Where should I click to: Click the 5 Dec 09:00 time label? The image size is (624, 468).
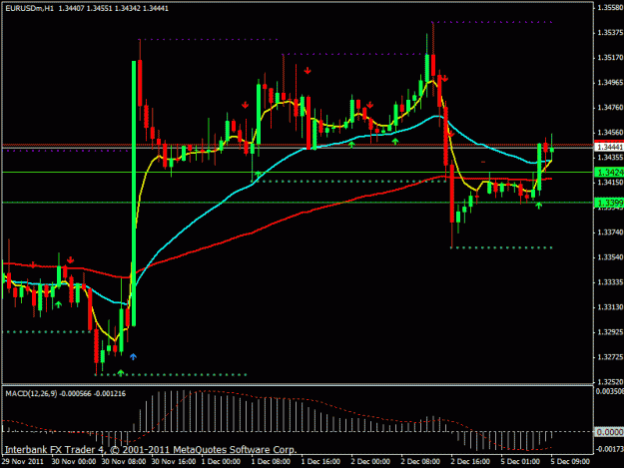570,462
